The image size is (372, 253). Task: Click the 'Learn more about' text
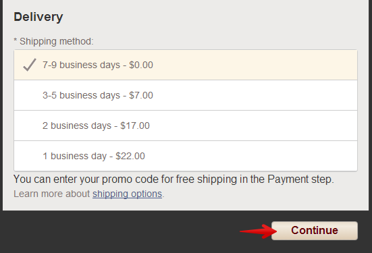[x=52, y=194]
